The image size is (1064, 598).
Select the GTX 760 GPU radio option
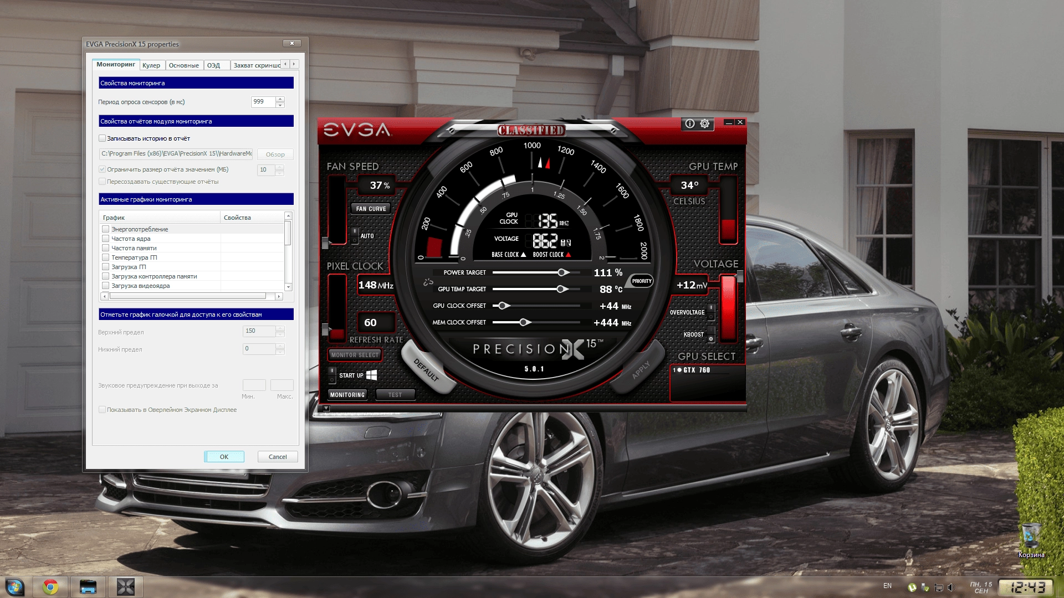pyautogui.click(x=679, y=370)
